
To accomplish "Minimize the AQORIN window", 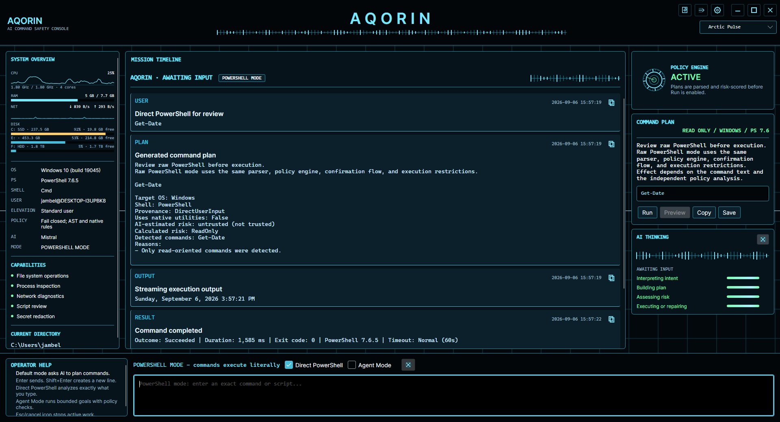I will click(738, 10).
